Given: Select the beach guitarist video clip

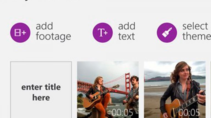Looking at the screenshot, I should click(175, 90).
